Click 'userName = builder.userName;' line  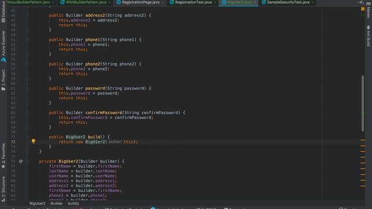tap(83, 176)
